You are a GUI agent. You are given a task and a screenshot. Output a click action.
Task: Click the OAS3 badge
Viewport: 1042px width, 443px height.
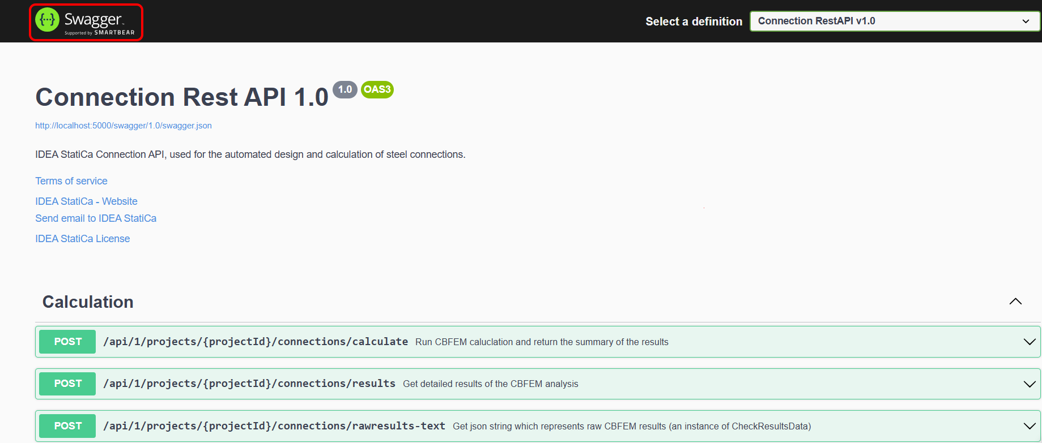[377, 89]
